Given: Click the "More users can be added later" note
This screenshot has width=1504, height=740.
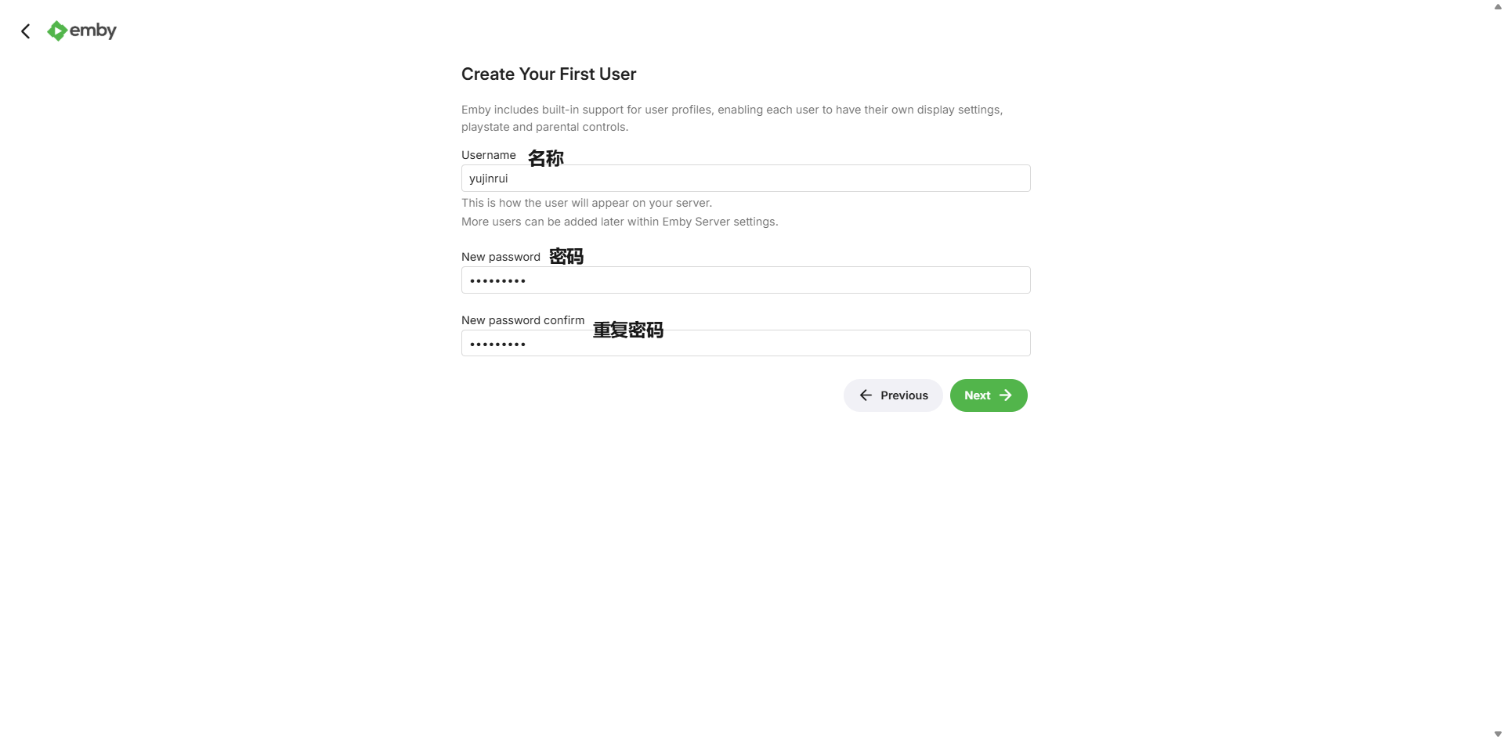Looking at the screenshot, I should point(620,222).
